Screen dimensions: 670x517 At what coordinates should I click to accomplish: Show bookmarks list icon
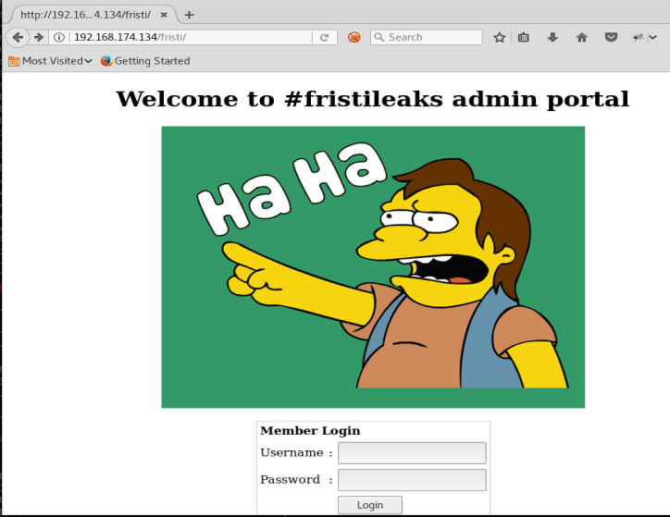point(524,38)
